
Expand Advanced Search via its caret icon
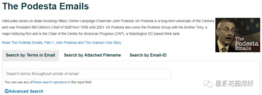(7, 91)
